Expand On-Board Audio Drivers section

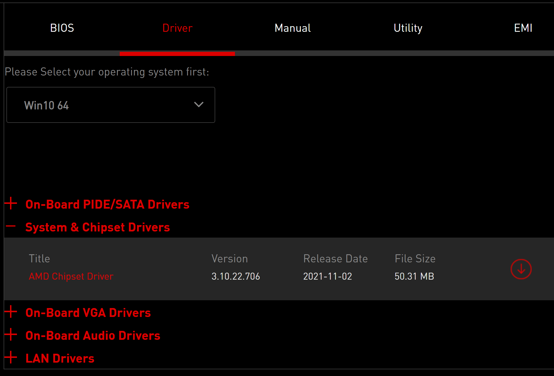[x=93, y=336]
